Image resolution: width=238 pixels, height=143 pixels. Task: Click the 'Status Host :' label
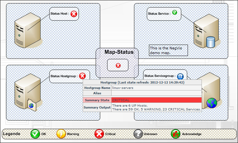click(x=60, y=14)
